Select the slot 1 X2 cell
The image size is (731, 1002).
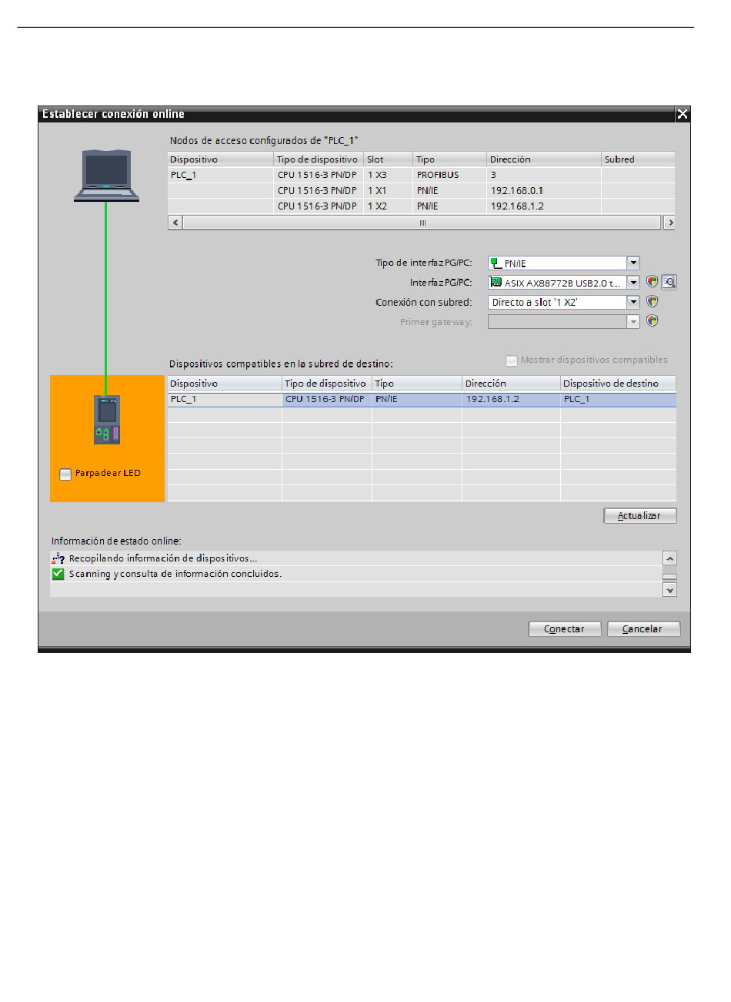[x=389, y=206]
